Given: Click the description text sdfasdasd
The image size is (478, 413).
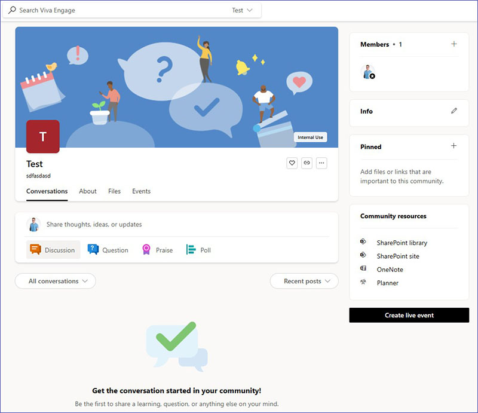Looking at the screenshot, I should point(38,176).
